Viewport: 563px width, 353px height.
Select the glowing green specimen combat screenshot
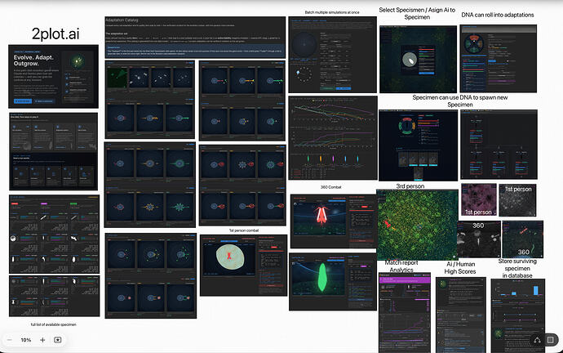click(333, 281)
